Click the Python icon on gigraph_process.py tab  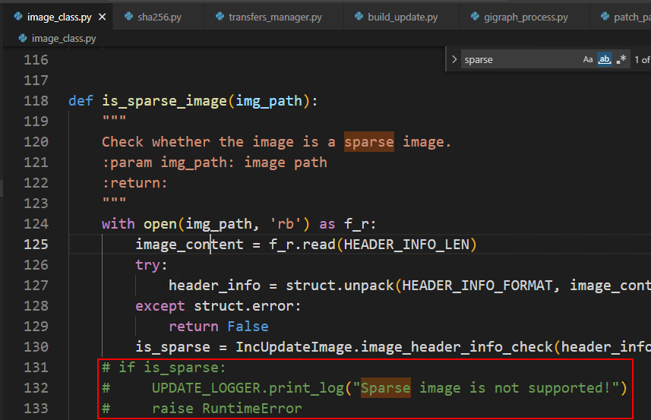pos(475,17)
